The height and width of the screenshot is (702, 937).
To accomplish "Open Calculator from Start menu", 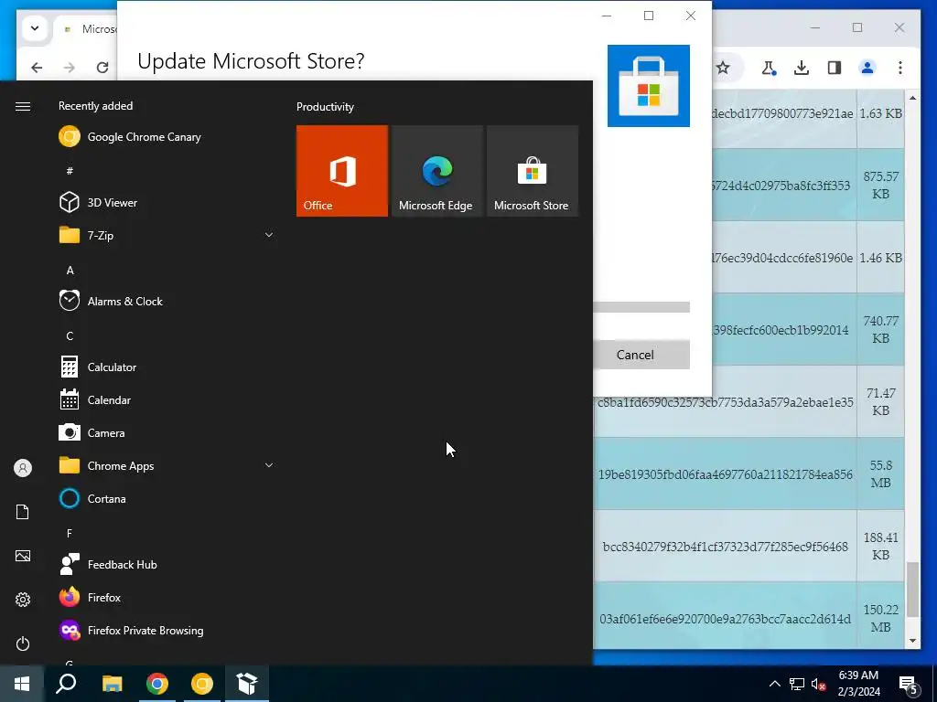I will pos(167,367).
